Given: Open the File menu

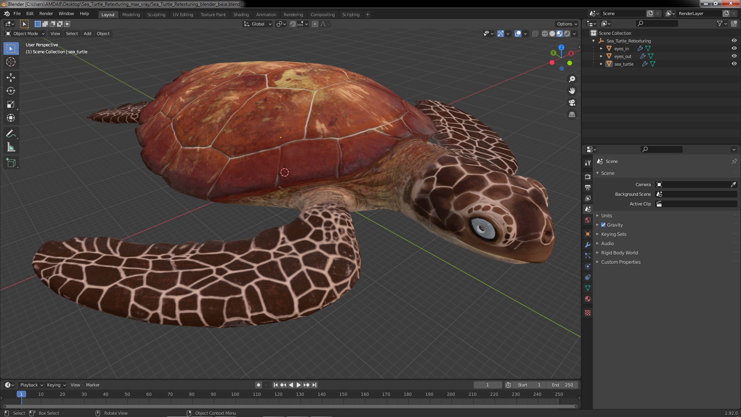Looking at the screenshot, I should click(17, 14).
